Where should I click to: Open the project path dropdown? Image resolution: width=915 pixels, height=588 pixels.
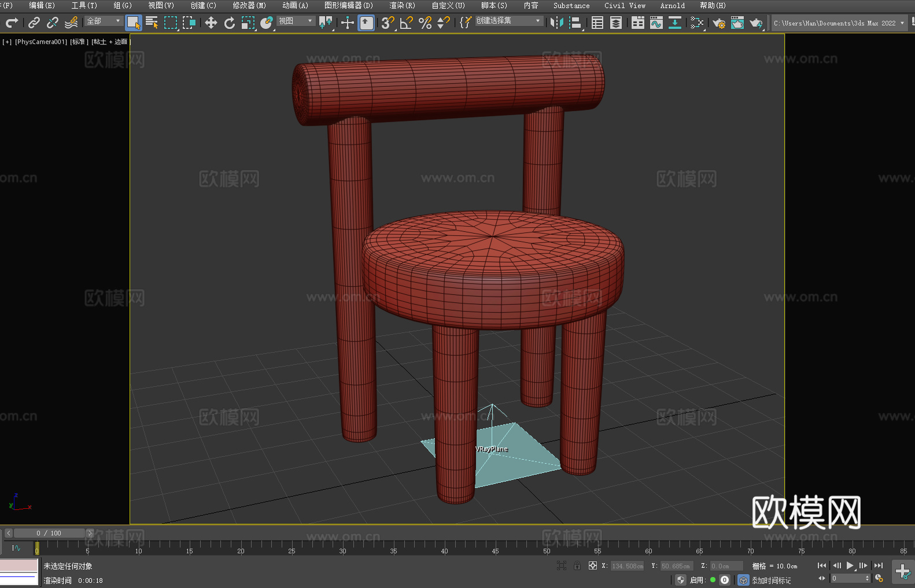pos(839,23)
